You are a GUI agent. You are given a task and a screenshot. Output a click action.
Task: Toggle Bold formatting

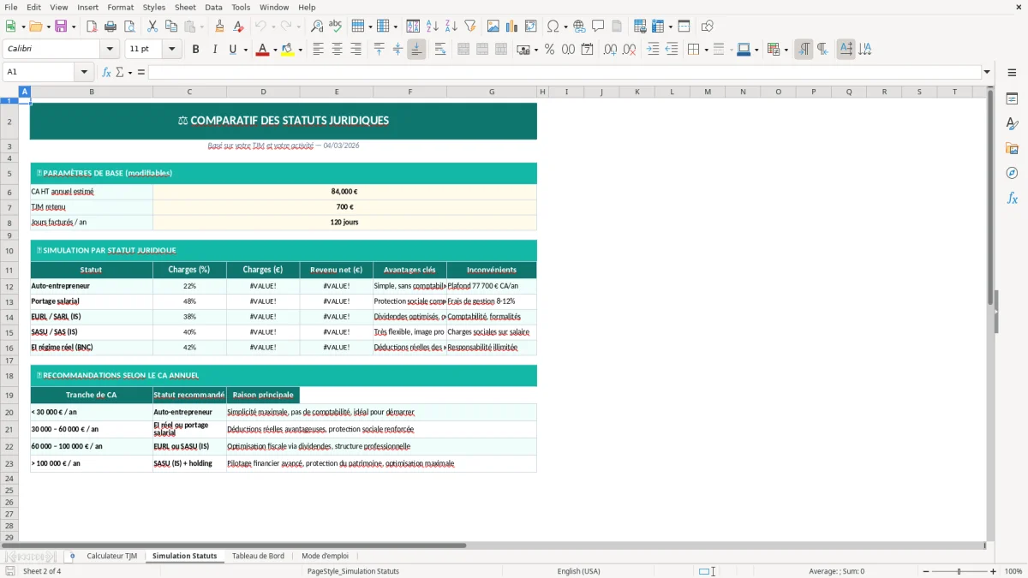pos(195,50)
